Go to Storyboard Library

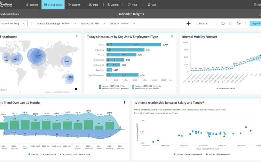point(9,14)
